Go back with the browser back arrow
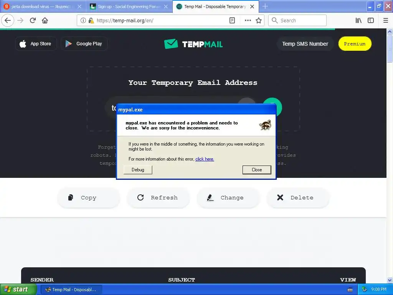The width and height of the screenshot is (393, 295). pyautogui.click(x=8, y=20)
